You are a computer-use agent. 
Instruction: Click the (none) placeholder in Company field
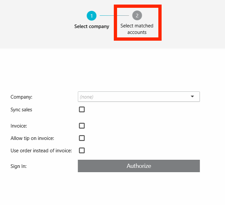(86, 97)
